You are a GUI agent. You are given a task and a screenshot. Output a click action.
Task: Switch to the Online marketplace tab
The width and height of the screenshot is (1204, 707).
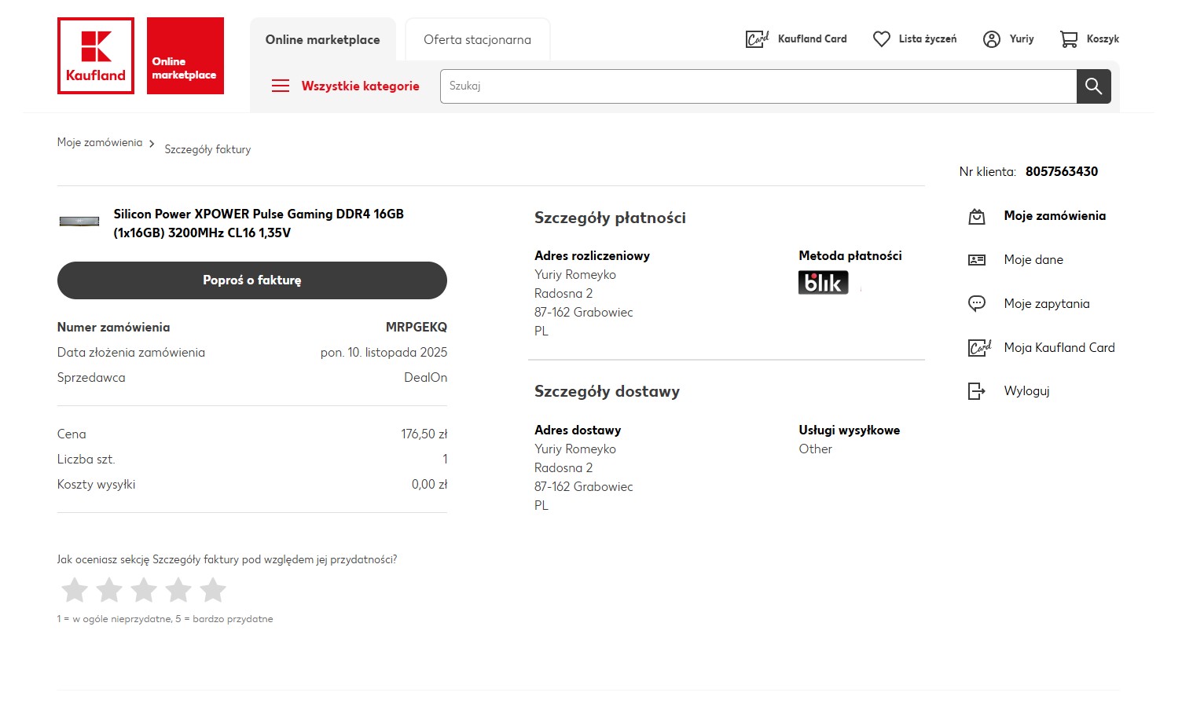(x=322, y=40)
